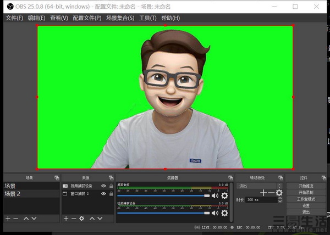Open the 淡出 transition dropdown
Viewport: 330px width, 235px height.
click(259, 186)
